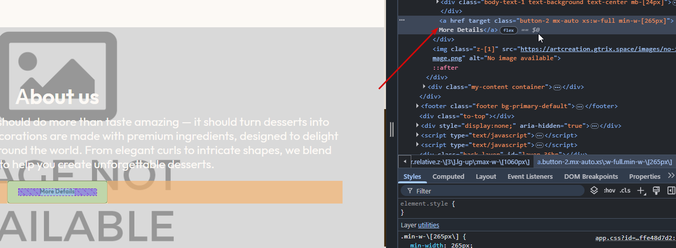Select the a.button-2.mx-auto breadcrumb
Image resolution: width=676 pixels, height=248 pixels.
pyautogui.click(x=604, y=162)
